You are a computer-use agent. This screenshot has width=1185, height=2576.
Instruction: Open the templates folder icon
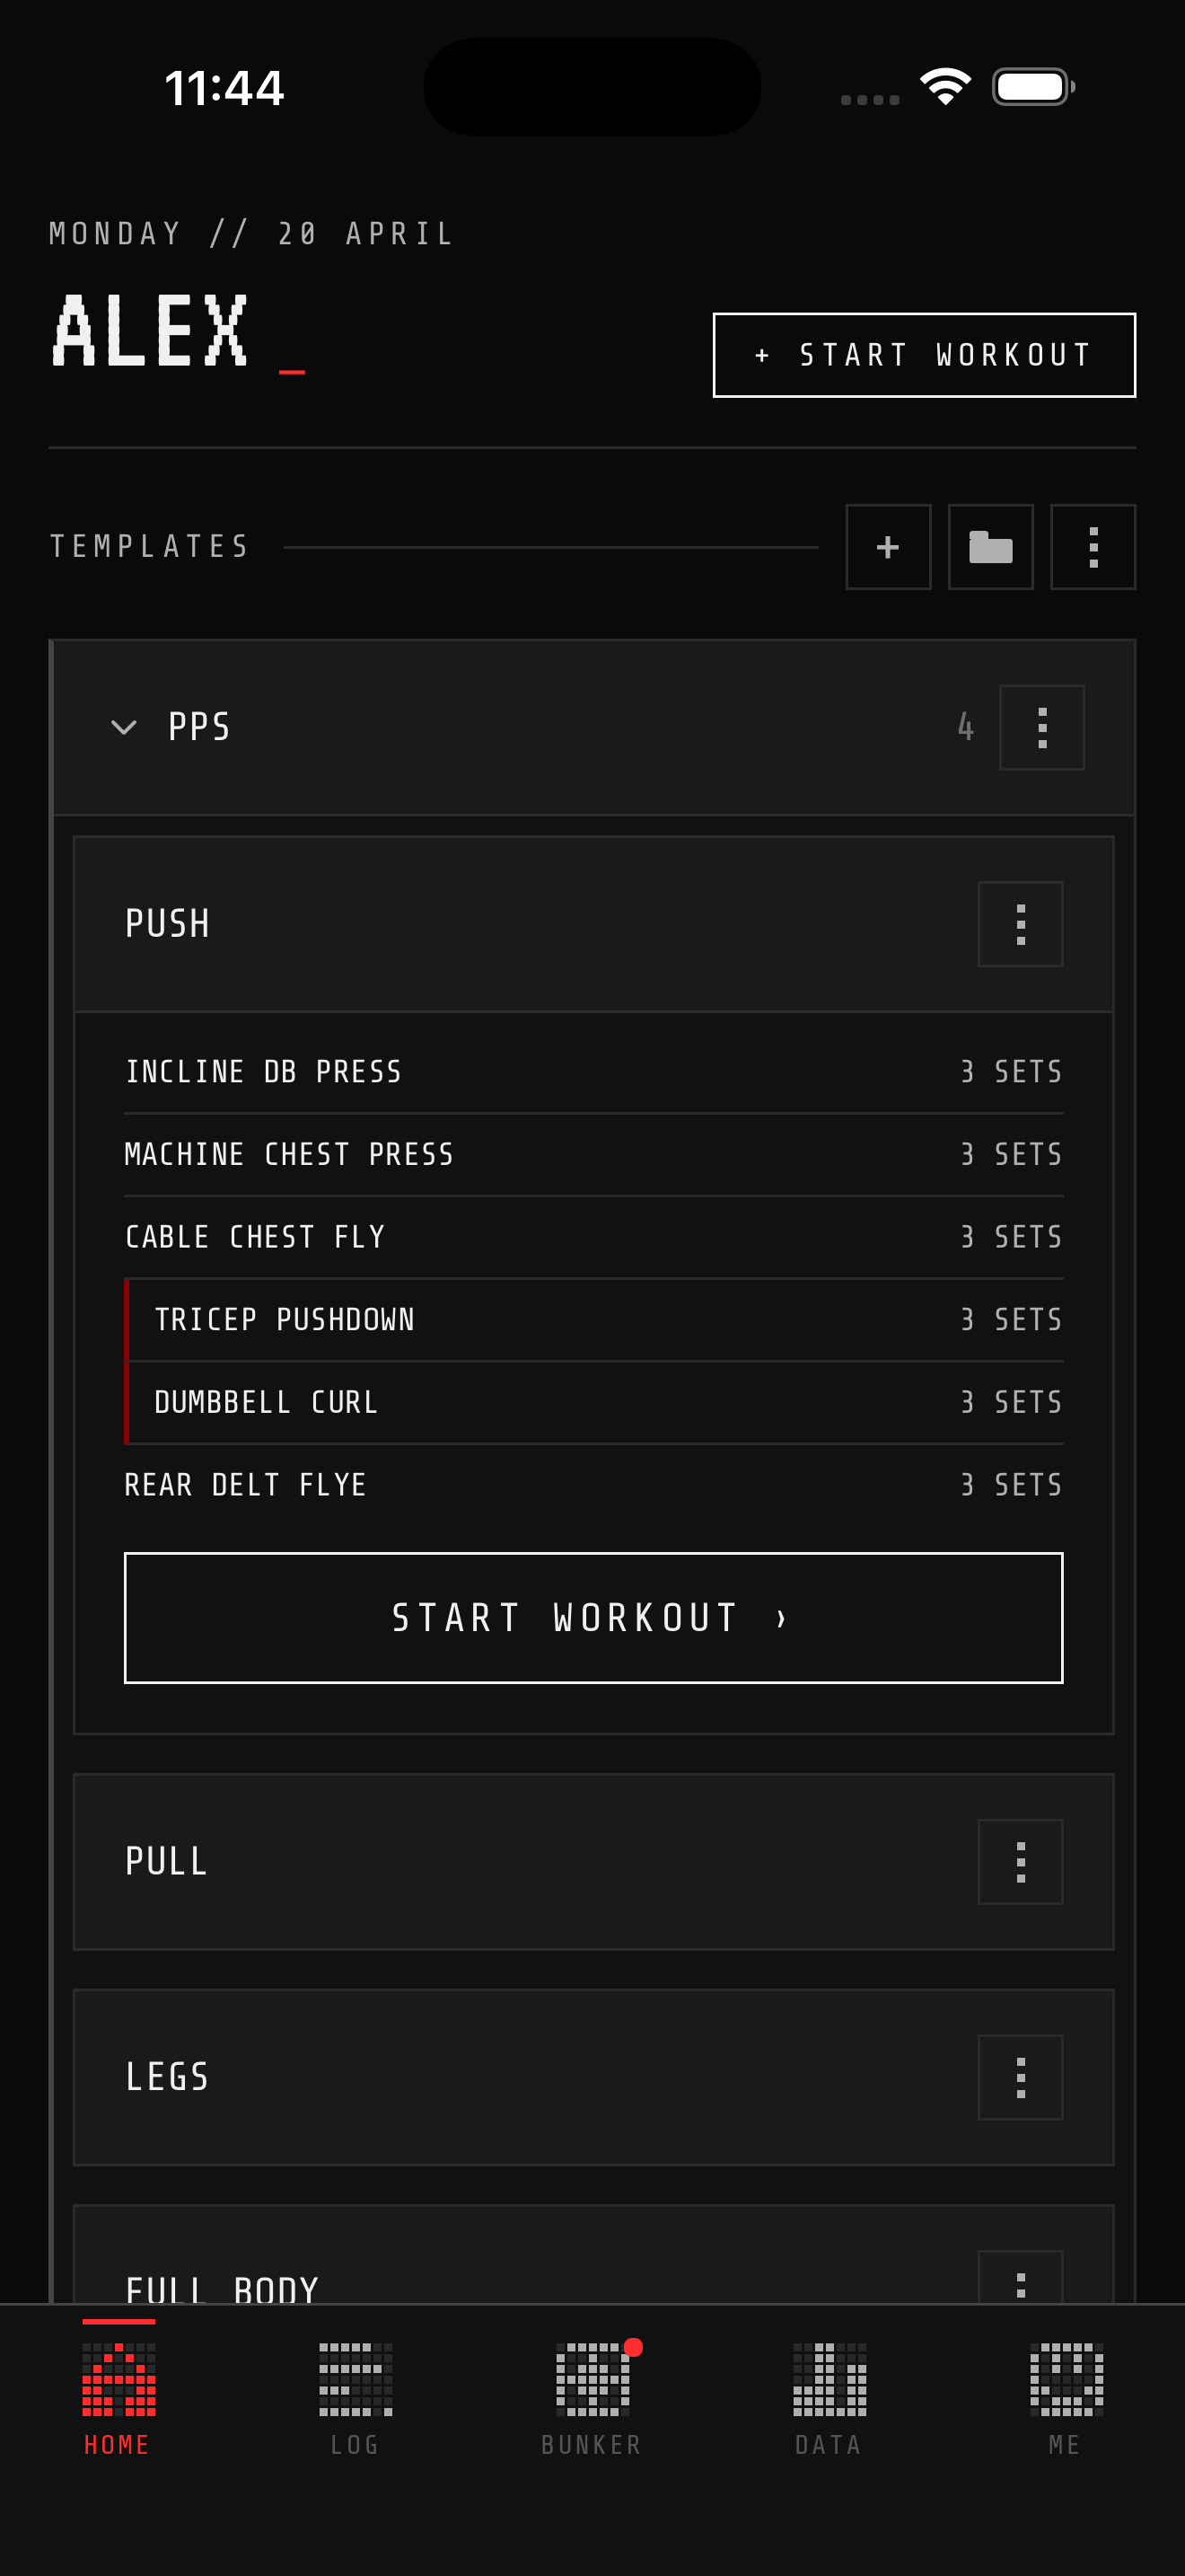(x=990, y=547)
